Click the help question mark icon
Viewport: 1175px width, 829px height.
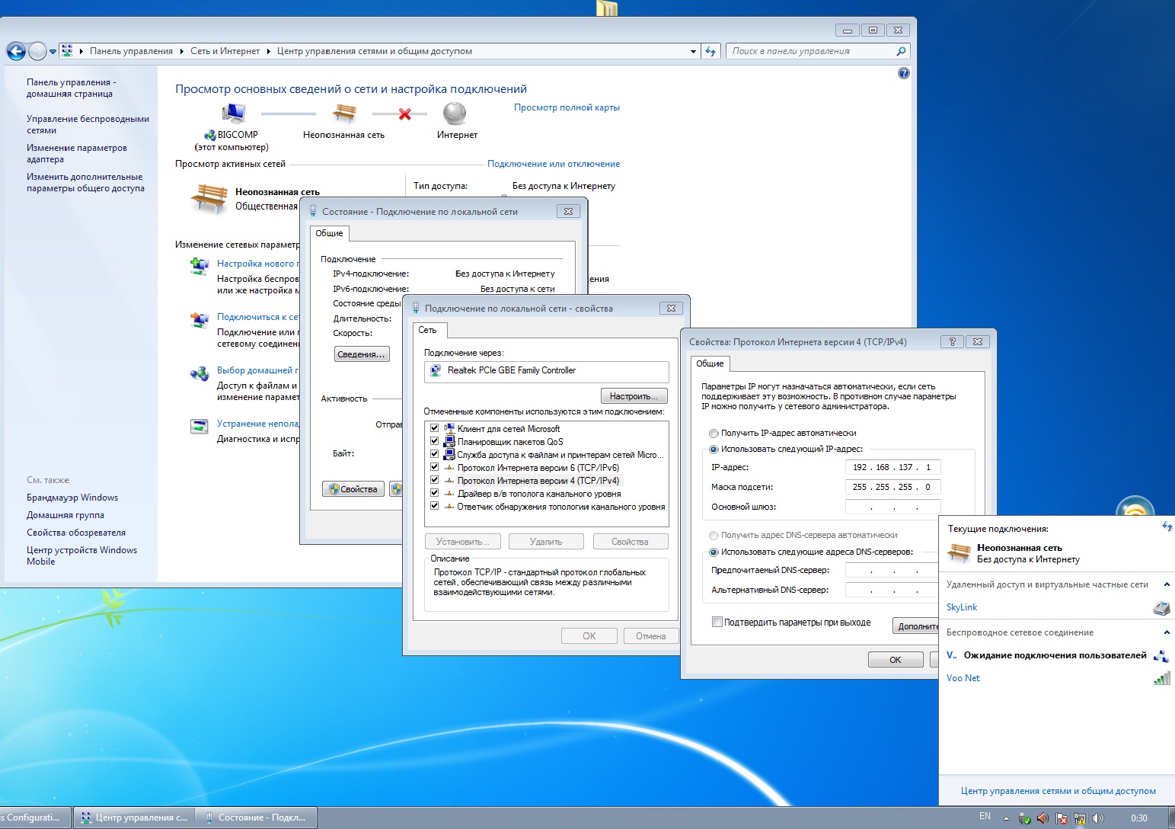point(903,73)
